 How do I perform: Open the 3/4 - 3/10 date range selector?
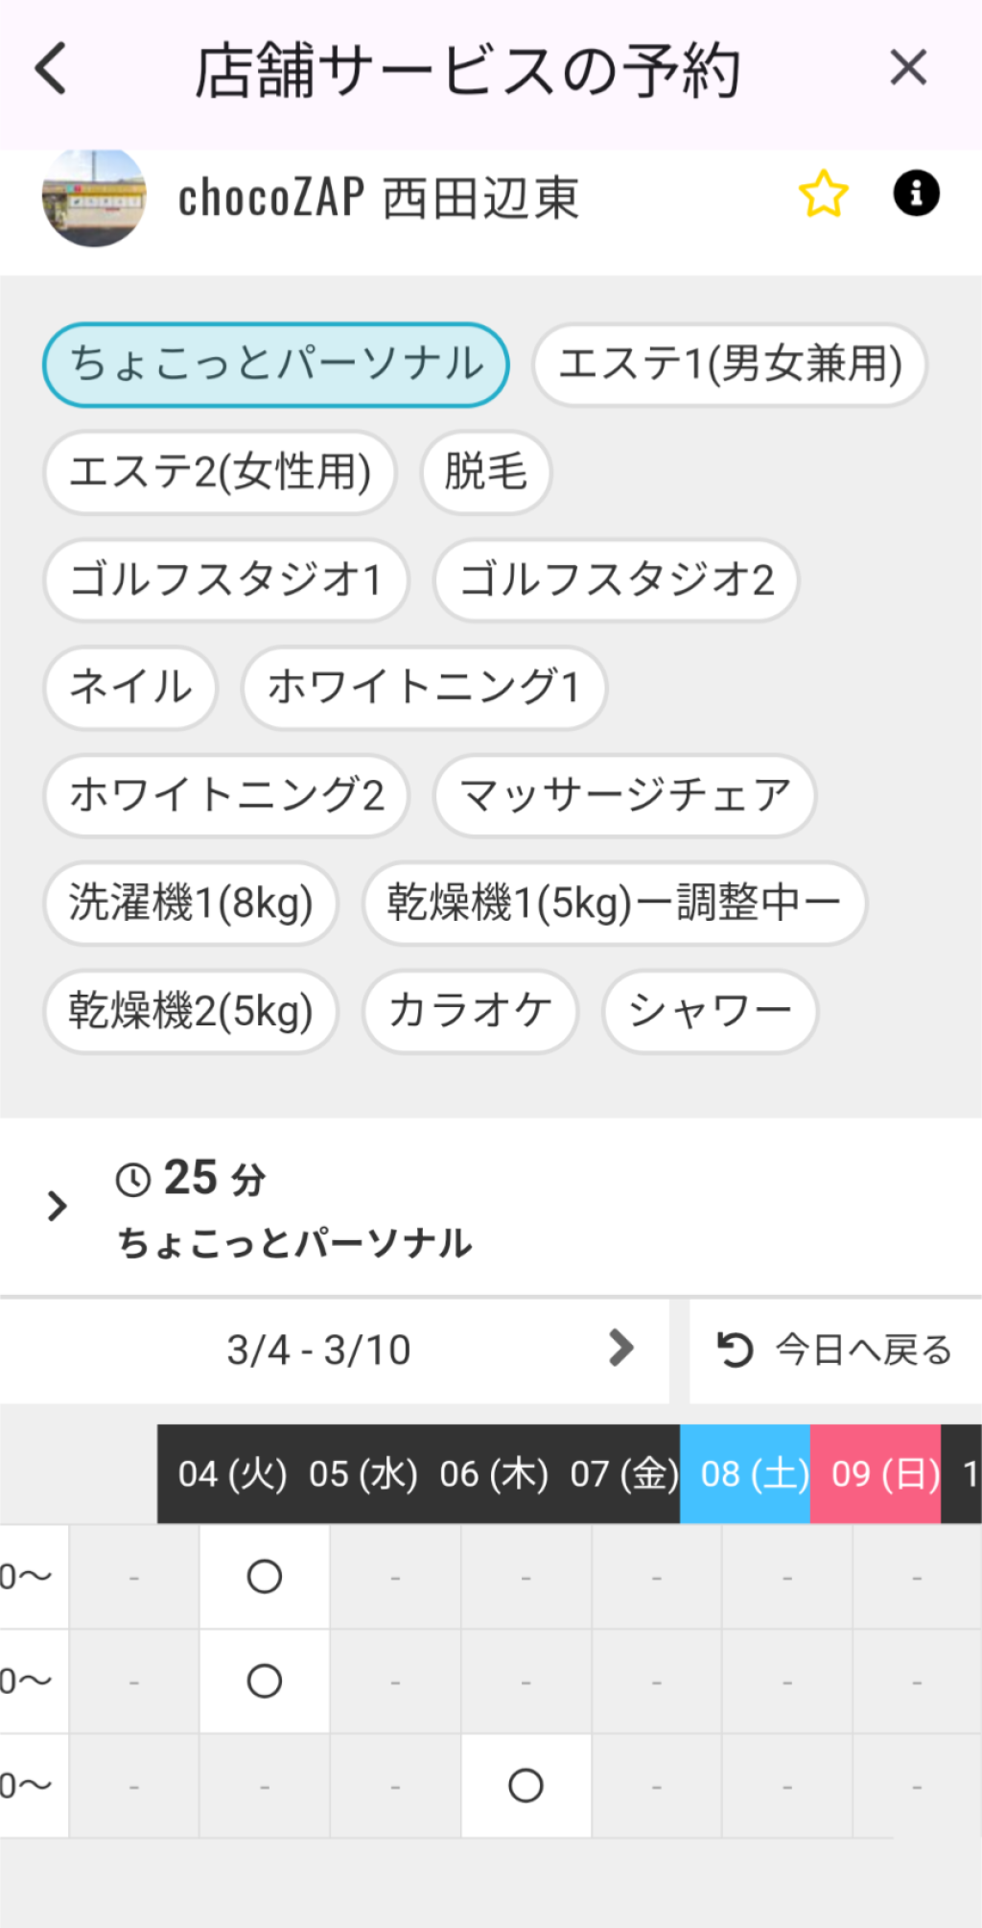tap(319, 1351)
